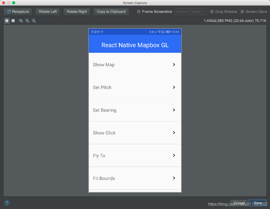
Task: Click the actual size zoom icon
Action: coord(34,21)
